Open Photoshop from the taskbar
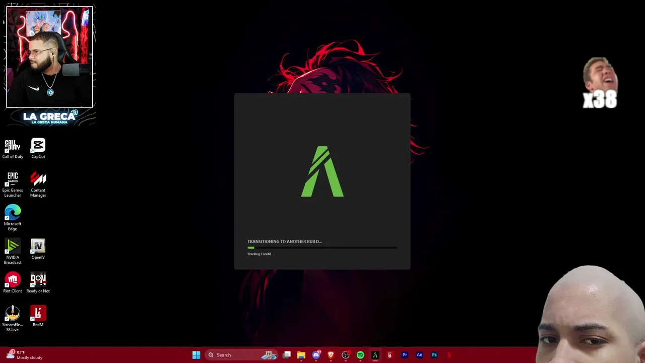645x363 pixels. click(x=434, y=355)
